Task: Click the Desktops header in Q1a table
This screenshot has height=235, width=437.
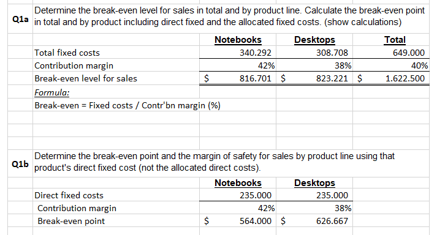Action: (x=314, y=40)
